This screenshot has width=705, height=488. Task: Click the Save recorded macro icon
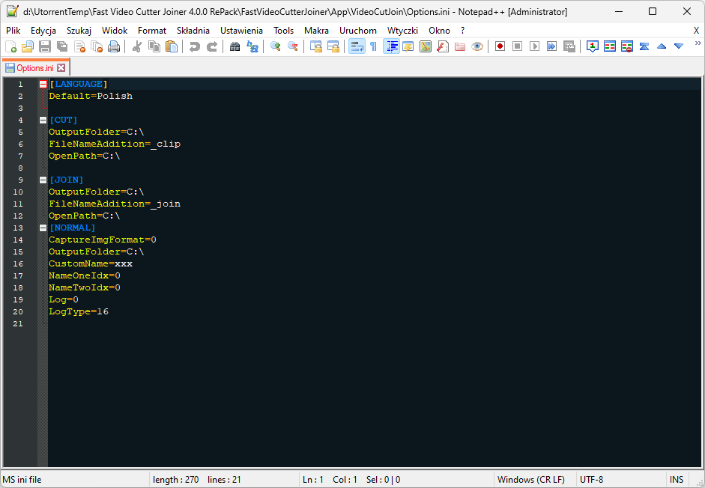pyautogui.click(x=569, y=46)
